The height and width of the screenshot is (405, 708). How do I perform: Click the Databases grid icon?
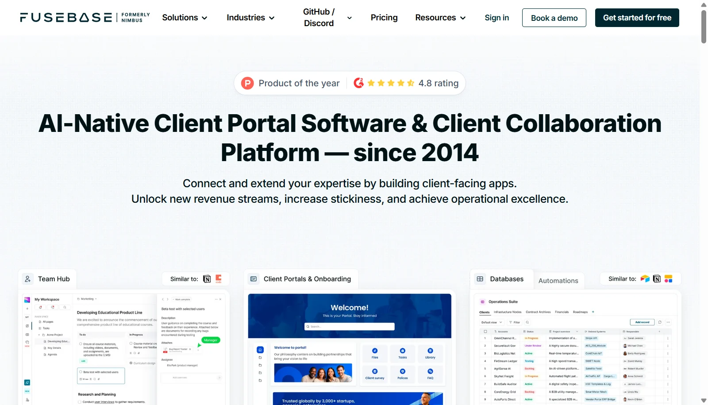tap(480, 279)
